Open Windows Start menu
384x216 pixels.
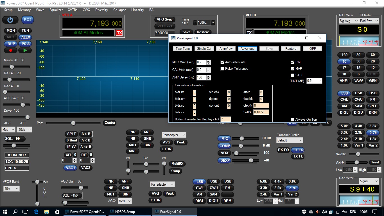[x=5, y=211]
